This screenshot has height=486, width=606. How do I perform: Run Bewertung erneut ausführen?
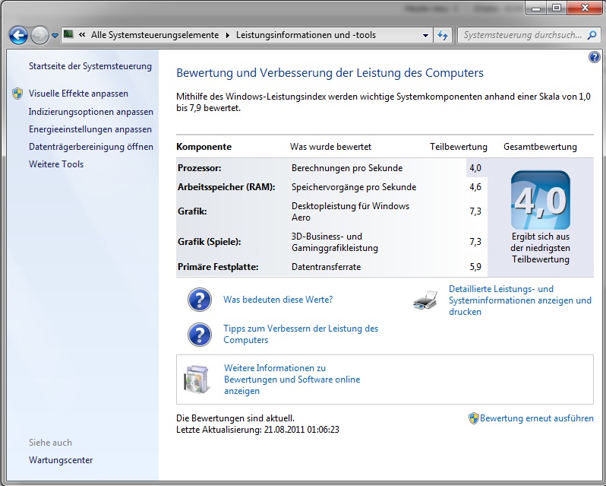536,418
